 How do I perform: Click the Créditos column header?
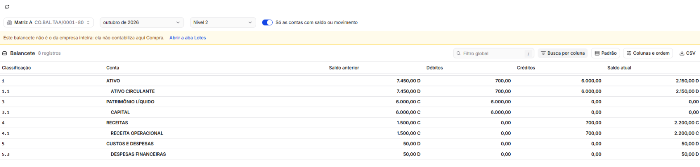click(x=526, y=68)
